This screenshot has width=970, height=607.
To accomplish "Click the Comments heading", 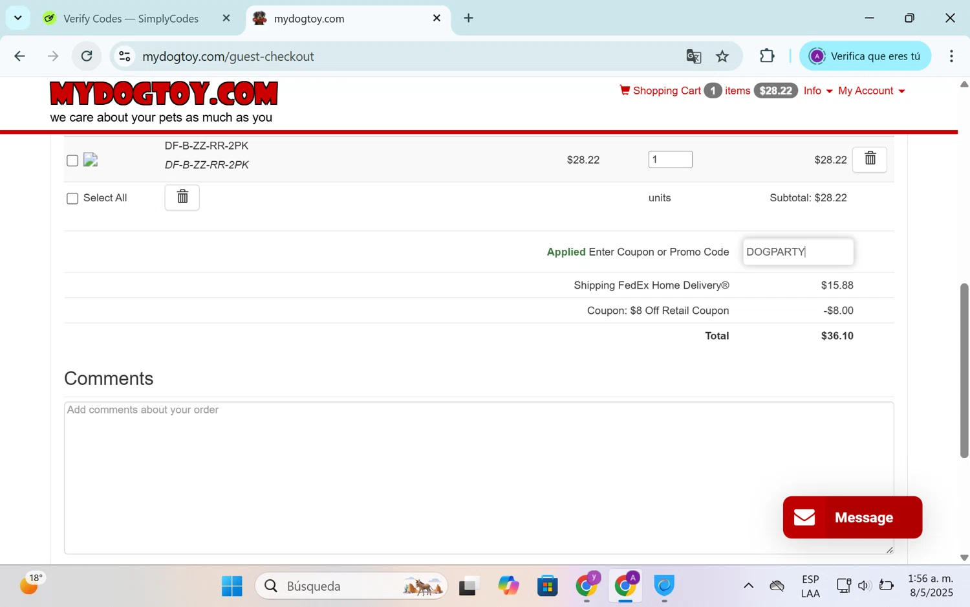I will point(109,379).
